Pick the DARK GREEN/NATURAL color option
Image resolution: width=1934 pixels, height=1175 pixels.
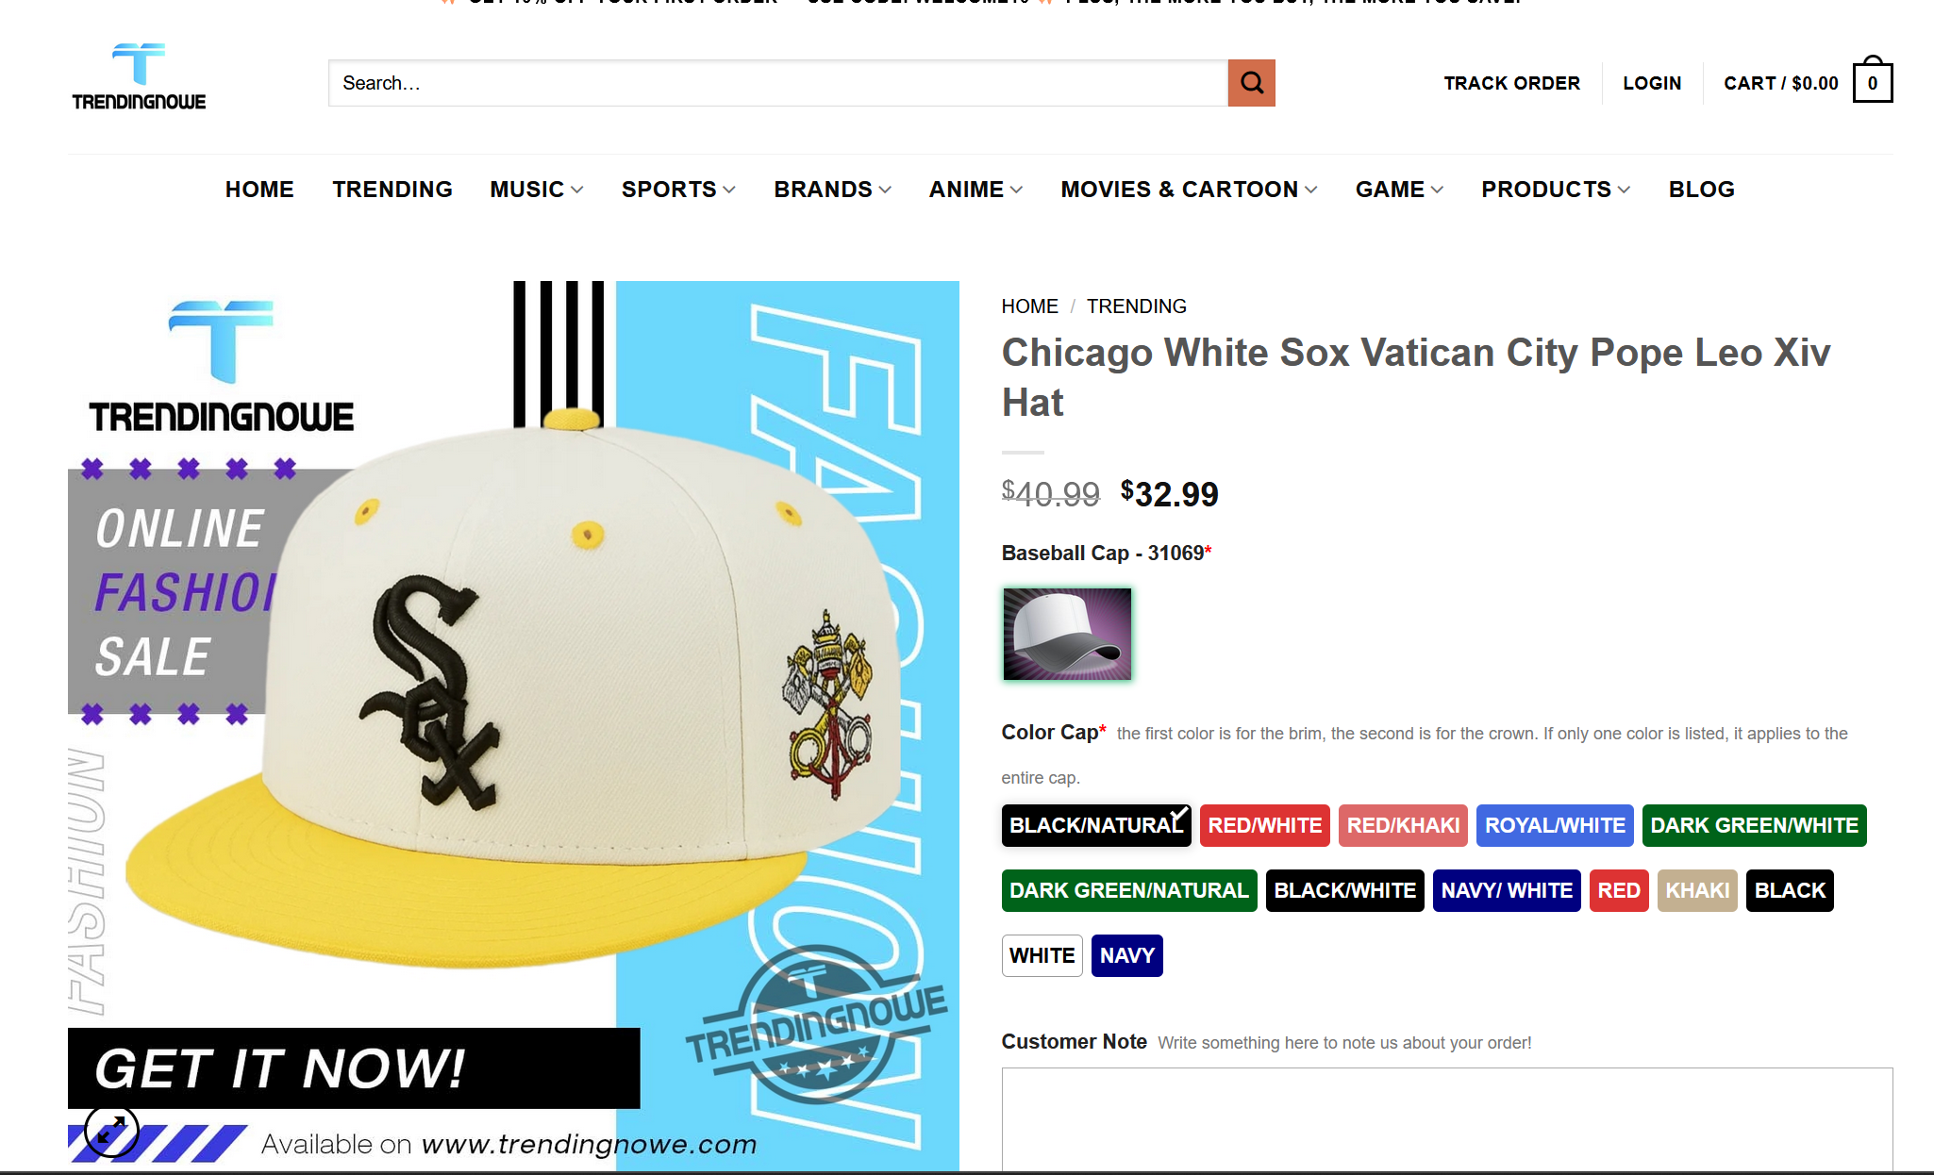click(x=1129, y=890)
